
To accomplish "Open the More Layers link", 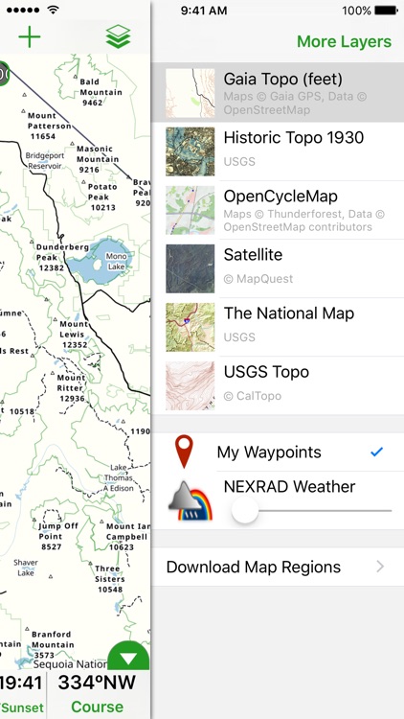I will (x=344, y=42).
